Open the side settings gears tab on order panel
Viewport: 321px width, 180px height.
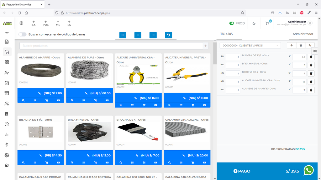[x=315, y=51]
